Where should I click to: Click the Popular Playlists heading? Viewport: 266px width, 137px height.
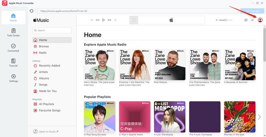click(97, 97)
